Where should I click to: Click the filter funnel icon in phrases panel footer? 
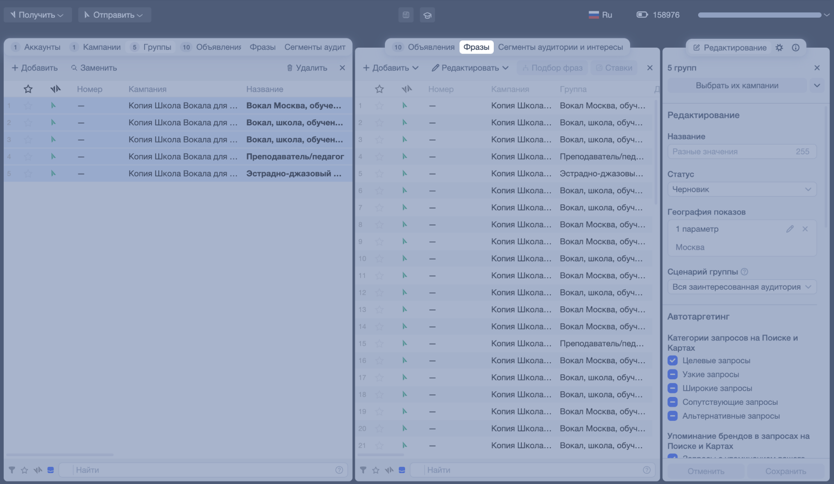pyautogui.click(x=363, y=470)
